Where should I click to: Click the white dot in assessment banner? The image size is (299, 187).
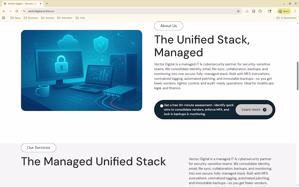(x=162, y=106)
